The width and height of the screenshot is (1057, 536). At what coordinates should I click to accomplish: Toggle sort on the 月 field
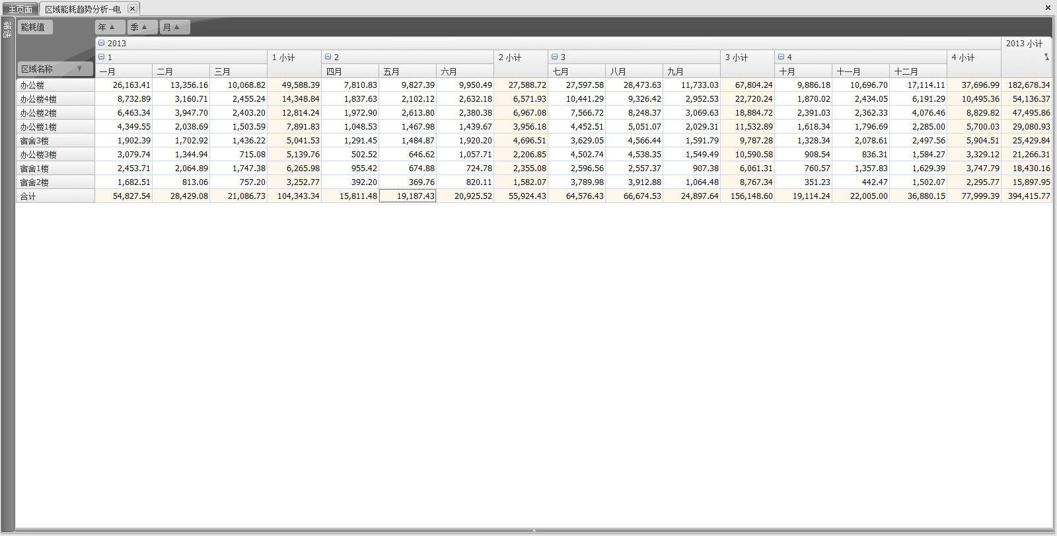(x=174, y=27)
